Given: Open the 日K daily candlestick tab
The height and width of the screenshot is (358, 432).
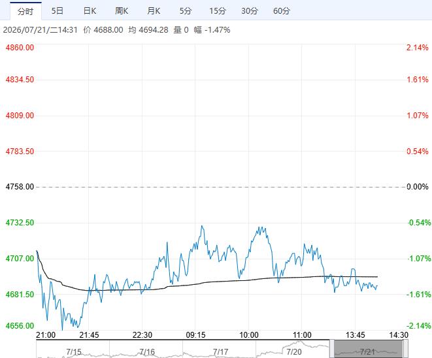Looking at the screenshot, I should click(90, 11).
